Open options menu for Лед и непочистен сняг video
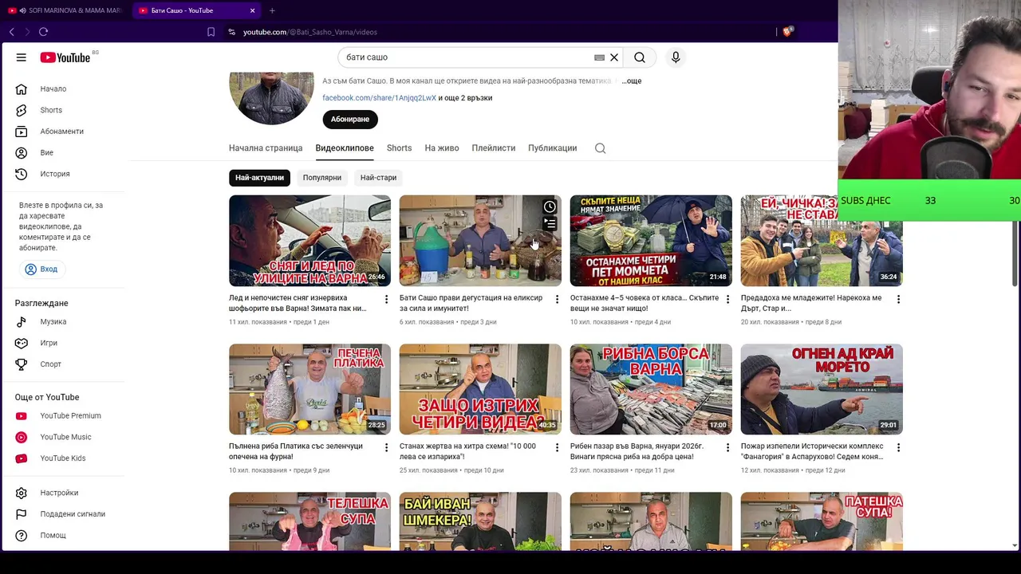This screenshot has height=574, width=1021. (386, 299)
